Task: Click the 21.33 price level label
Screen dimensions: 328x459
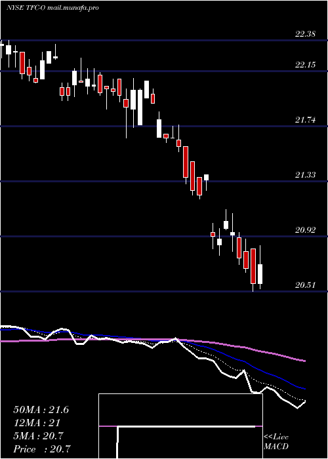Action: click(305, 175)
